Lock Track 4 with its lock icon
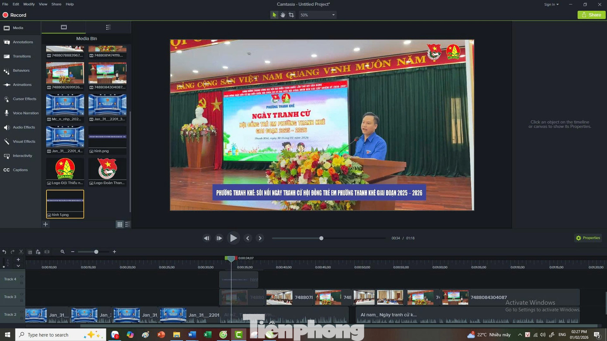Image resolution: width=607 pixels, height=341 pixels. (21, 283)
